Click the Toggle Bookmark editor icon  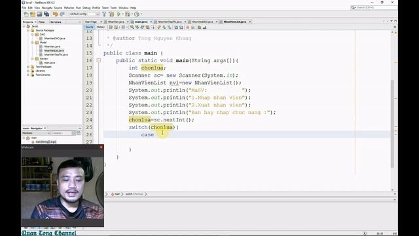[169, 27]
